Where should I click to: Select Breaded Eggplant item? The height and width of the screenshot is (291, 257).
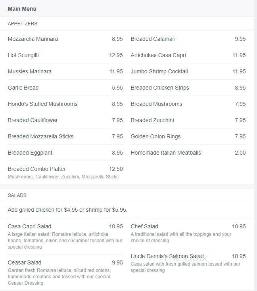[65, 153]
